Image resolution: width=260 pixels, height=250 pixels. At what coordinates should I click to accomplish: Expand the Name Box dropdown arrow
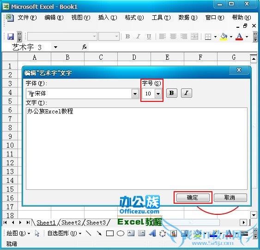pos(56,47)
